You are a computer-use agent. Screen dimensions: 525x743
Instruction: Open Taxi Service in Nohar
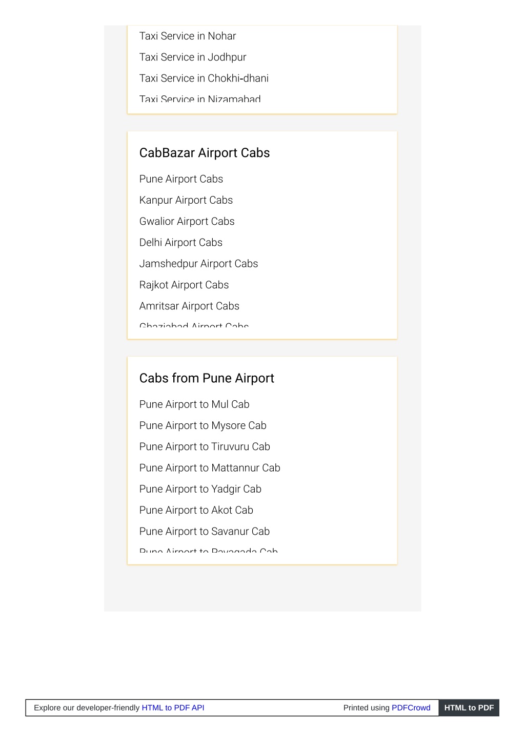point(188,36)
